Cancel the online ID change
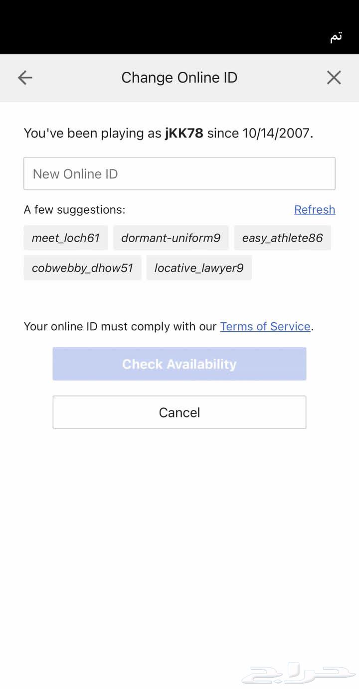The height and width of the screenshot is (690, 359). pyautogui.click(x=179, y=413)
